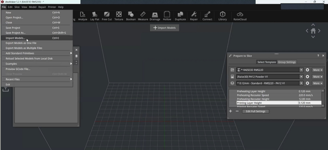The height and width of the screenshot is (150, 328).
Task: Choose Reload Selected Models from Local Disk
Action: pyautogui.click(x=37, y=58)
